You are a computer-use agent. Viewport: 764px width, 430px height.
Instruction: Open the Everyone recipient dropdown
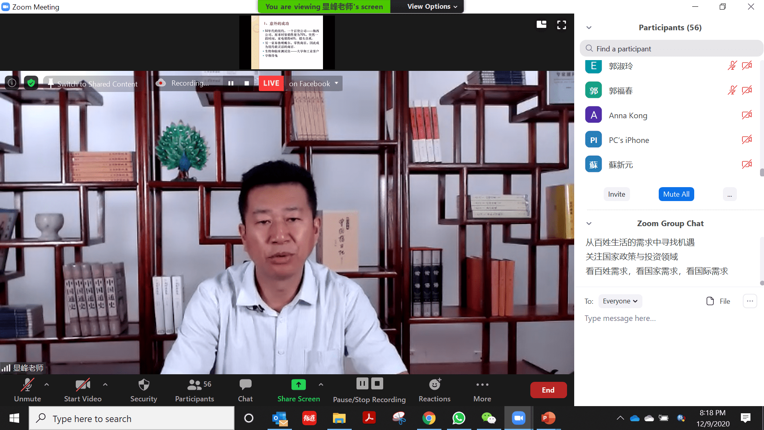click(620, 301)
